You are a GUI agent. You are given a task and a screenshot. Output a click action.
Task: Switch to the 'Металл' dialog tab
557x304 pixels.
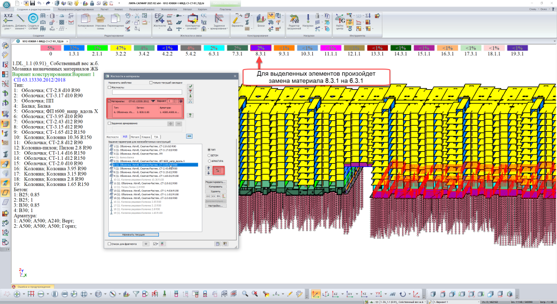tap(134, 137)
